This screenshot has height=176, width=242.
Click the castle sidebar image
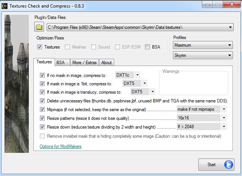(16, 83)
